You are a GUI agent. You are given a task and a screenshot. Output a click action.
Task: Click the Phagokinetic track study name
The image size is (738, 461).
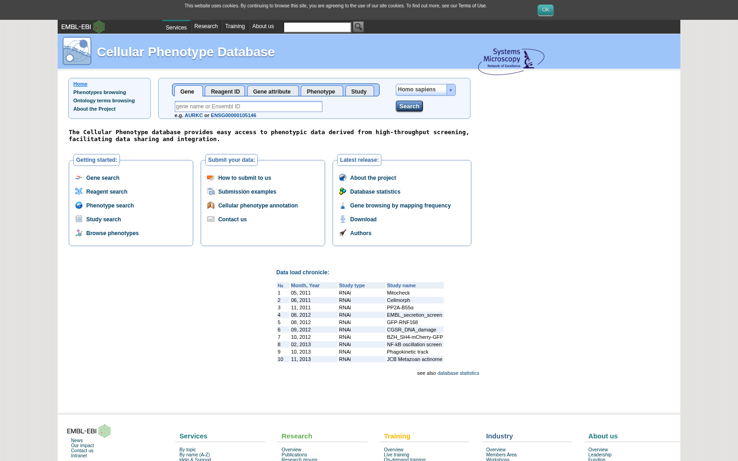click(x=408, y=352)
